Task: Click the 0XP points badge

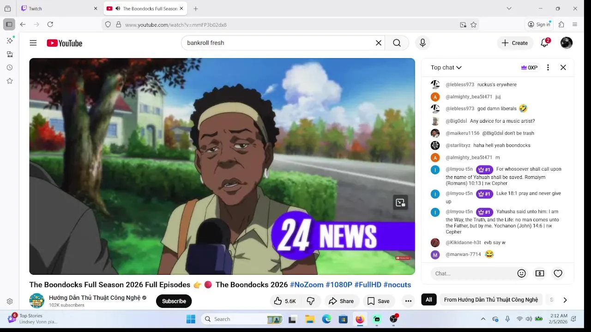Action: (529, 67)
